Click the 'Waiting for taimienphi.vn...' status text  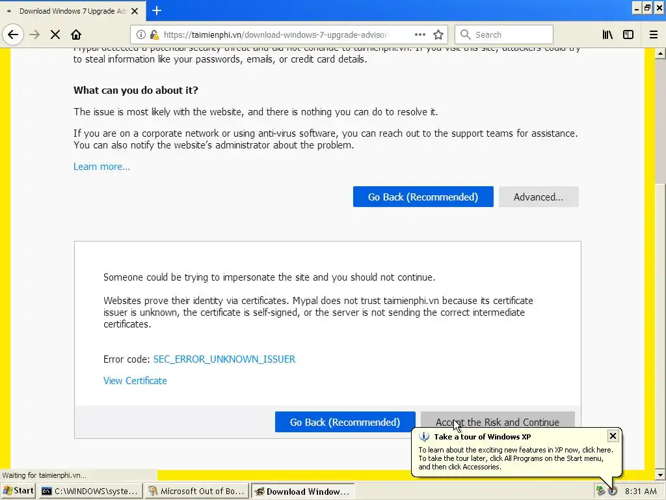pyautogui.click(x=44, y=475)
